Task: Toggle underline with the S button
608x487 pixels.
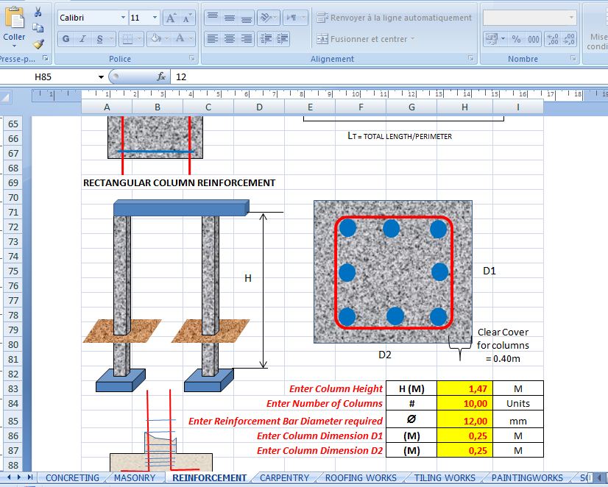Action: (99, 38)
